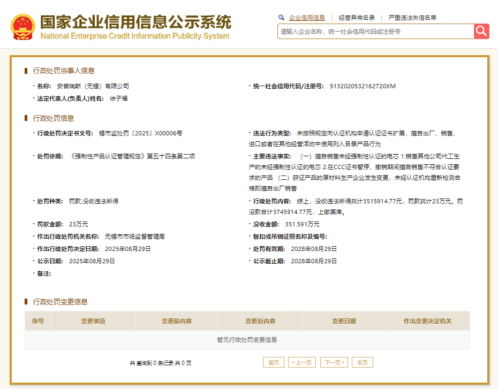Click the small magnifier icon beside 企业信用信息
Screen dimensions: 498x389
pos(281,18)
